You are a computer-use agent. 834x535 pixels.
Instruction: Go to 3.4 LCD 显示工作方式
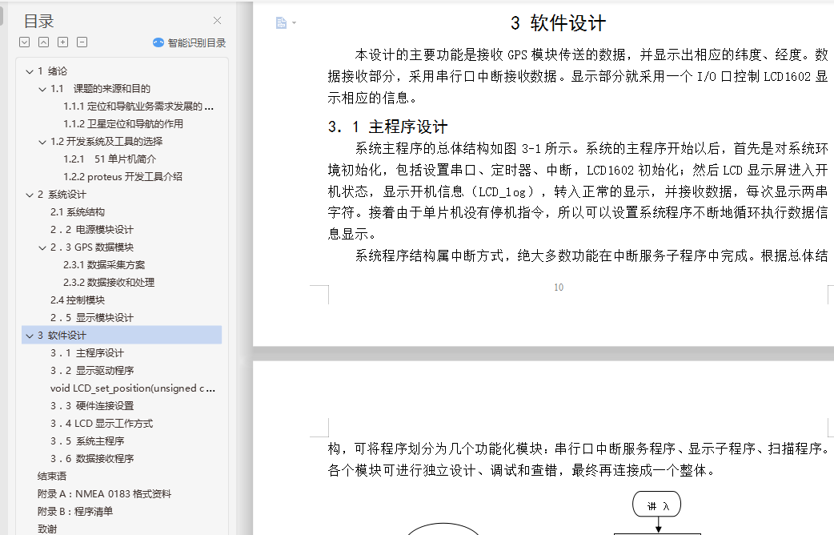[x=102, y=423]
